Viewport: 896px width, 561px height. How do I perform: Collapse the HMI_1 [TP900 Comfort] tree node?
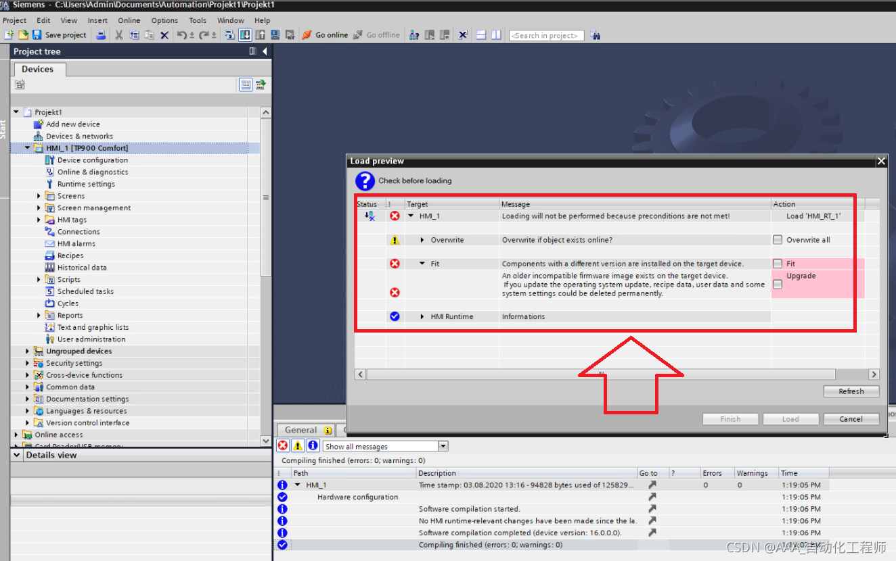[x=28, y=147]
